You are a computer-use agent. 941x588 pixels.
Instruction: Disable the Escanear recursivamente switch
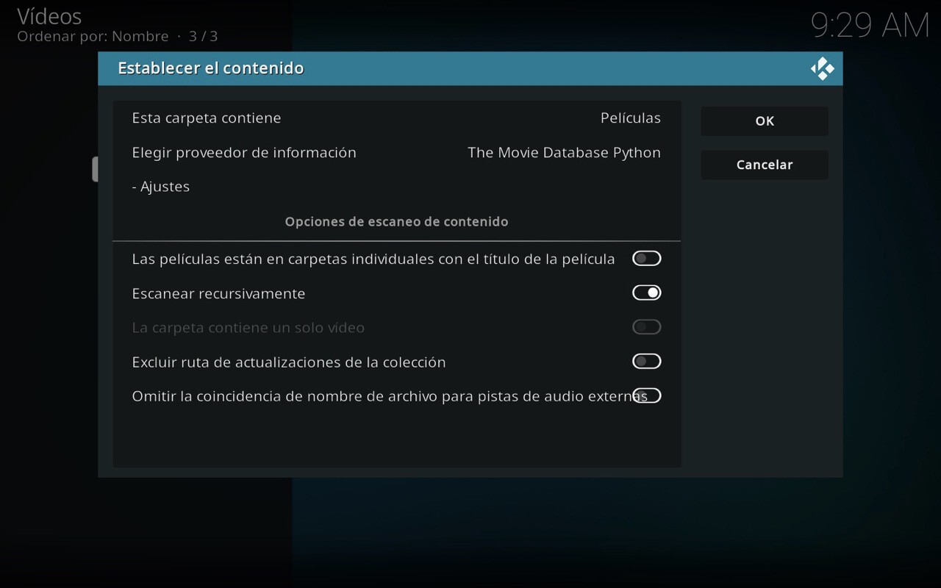(x=646, y=293)
